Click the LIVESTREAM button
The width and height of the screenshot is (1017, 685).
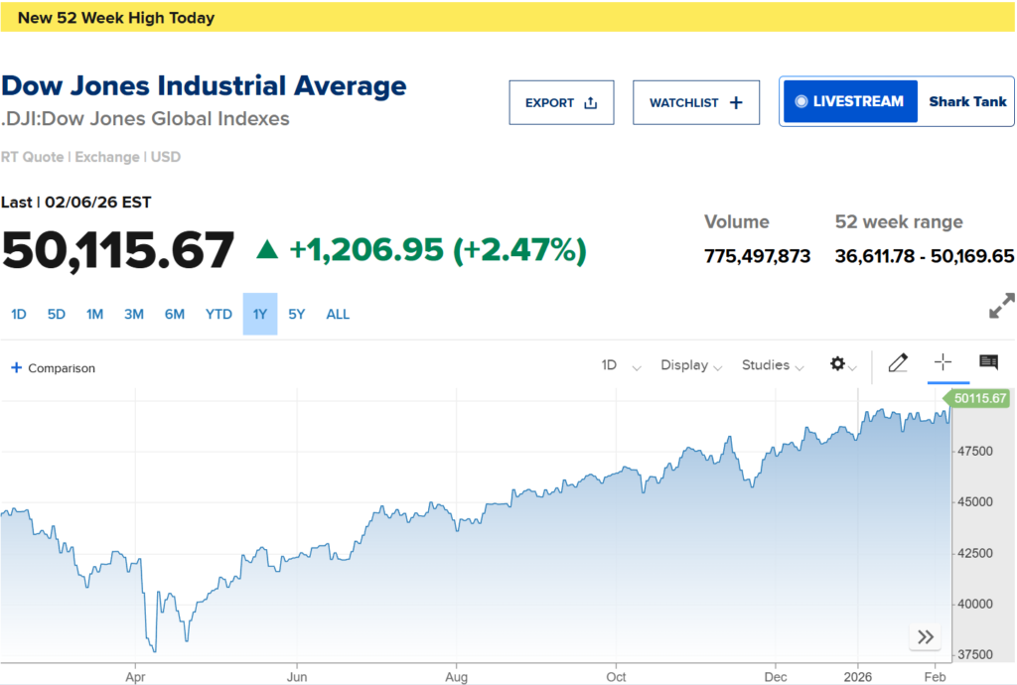point(850,101)
